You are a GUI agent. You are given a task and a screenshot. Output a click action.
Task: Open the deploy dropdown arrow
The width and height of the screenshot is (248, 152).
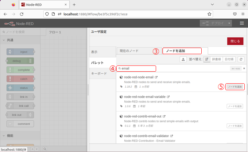tap(229, 23)
